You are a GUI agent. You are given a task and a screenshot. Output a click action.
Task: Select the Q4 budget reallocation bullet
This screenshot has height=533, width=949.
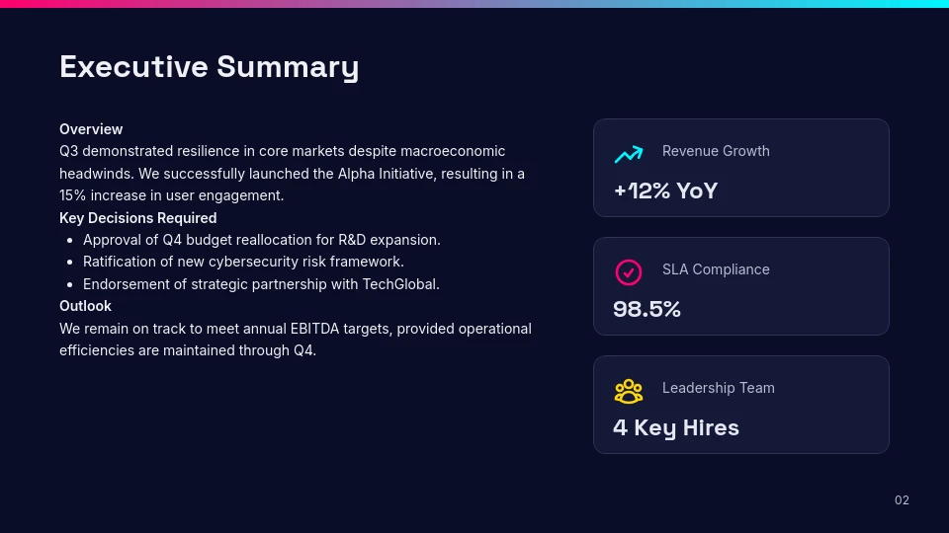tap(261, 240)
